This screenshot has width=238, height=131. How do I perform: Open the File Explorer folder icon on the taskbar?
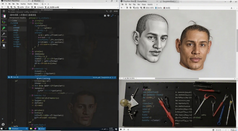31,129
